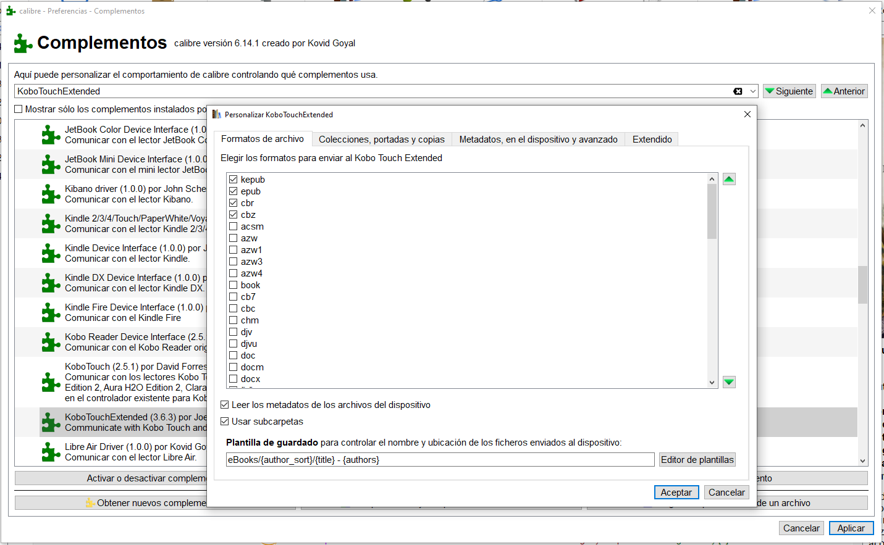884x545 pixels.
Task: Click Aplicar in the preferences window
Action: click(851, 528)
